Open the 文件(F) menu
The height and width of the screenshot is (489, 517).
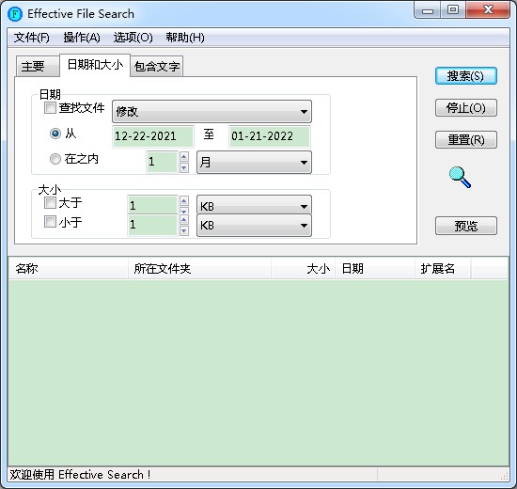pos(32,38)
